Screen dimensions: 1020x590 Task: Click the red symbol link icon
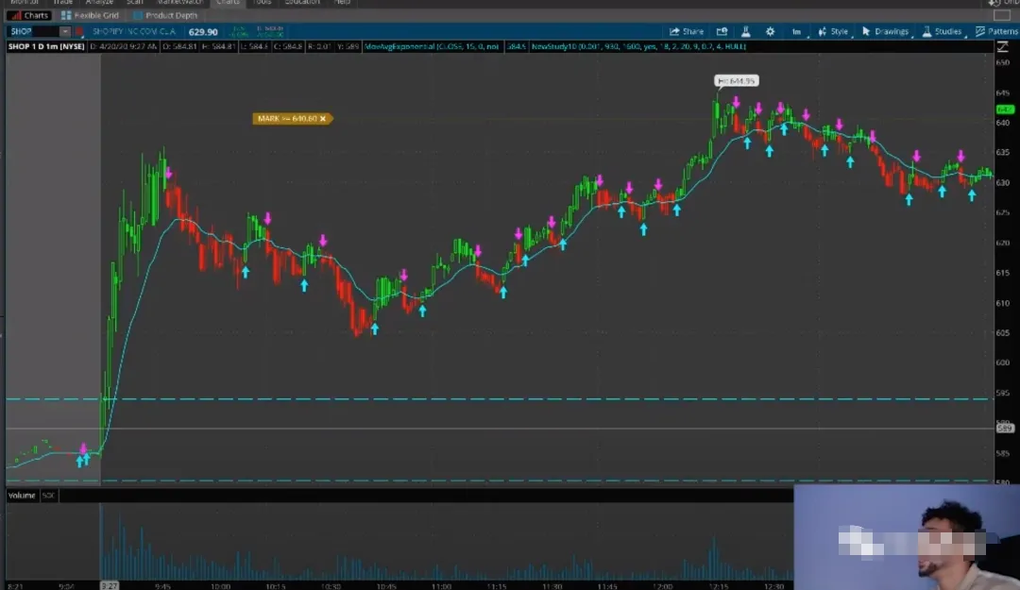[x=79, y=31]
